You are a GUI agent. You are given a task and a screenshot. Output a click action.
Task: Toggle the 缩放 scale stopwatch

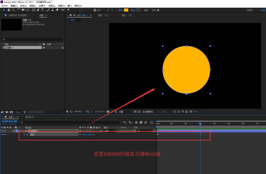pos(24,135)
